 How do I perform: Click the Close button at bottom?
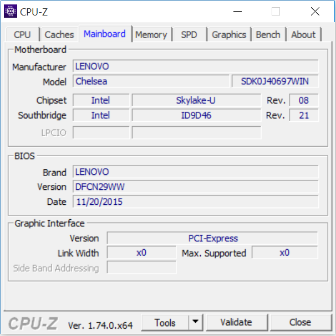(300, 322)
